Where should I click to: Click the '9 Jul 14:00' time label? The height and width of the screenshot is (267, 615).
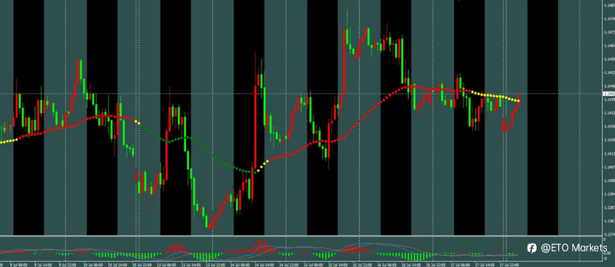(43, 265)
